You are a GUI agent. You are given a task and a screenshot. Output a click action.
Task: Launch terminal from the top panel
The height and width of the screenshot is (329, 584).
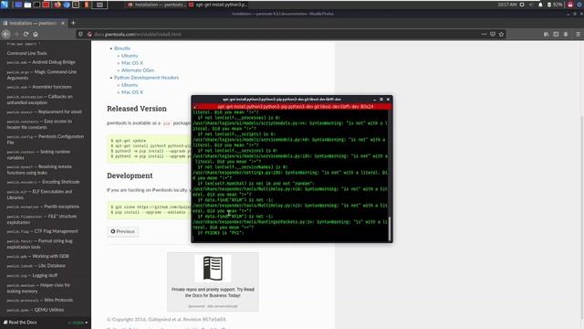(36, 5)
